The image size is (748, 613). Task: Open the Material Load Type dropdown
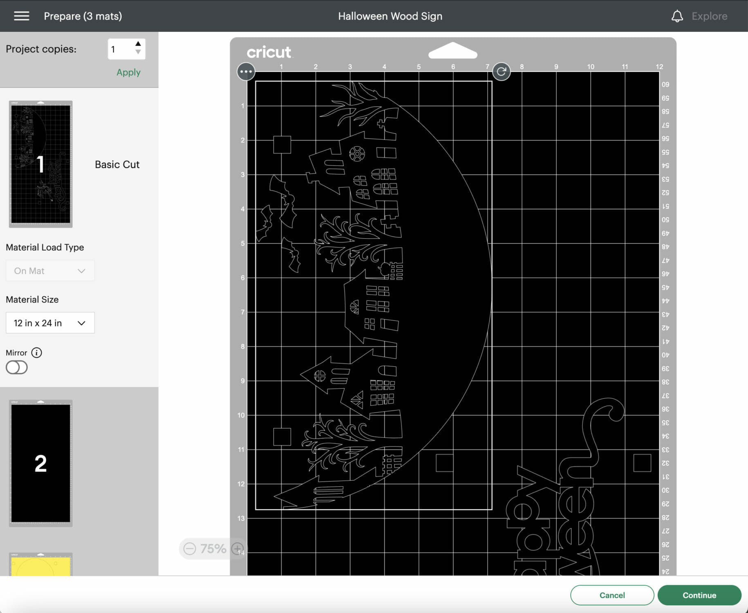pyautogui.click(x=50, y=271)
